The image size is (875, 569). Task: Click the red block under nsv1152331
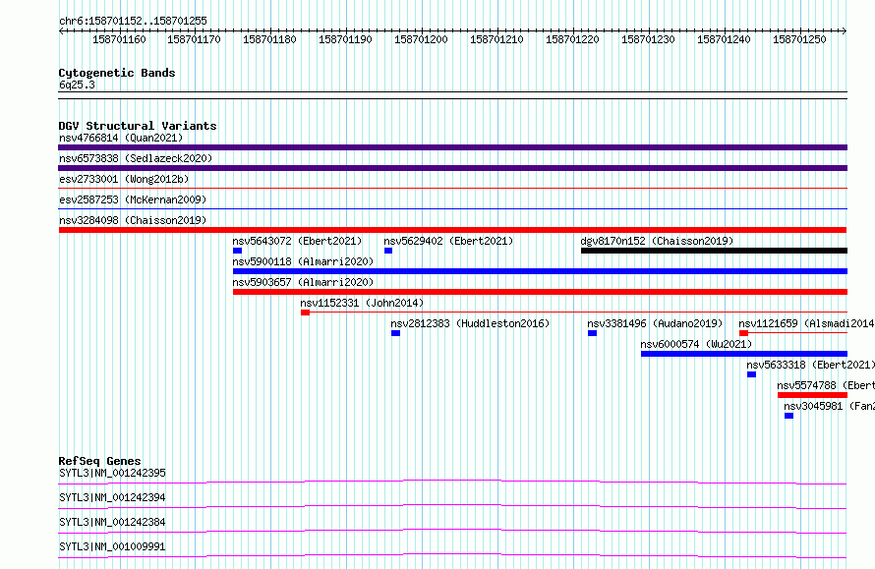305,313
